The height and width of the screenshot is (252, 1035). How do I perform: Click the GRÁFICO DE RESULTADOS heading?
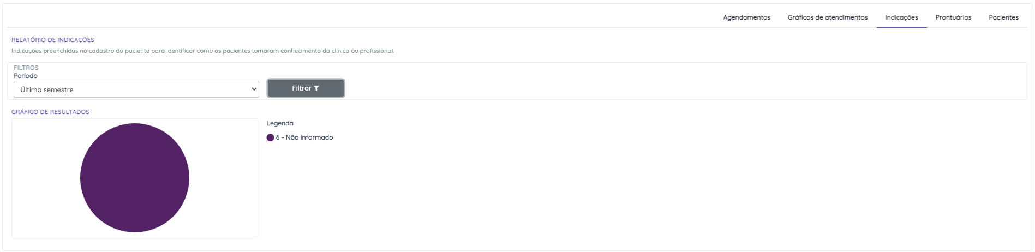(x=50, y=112)
